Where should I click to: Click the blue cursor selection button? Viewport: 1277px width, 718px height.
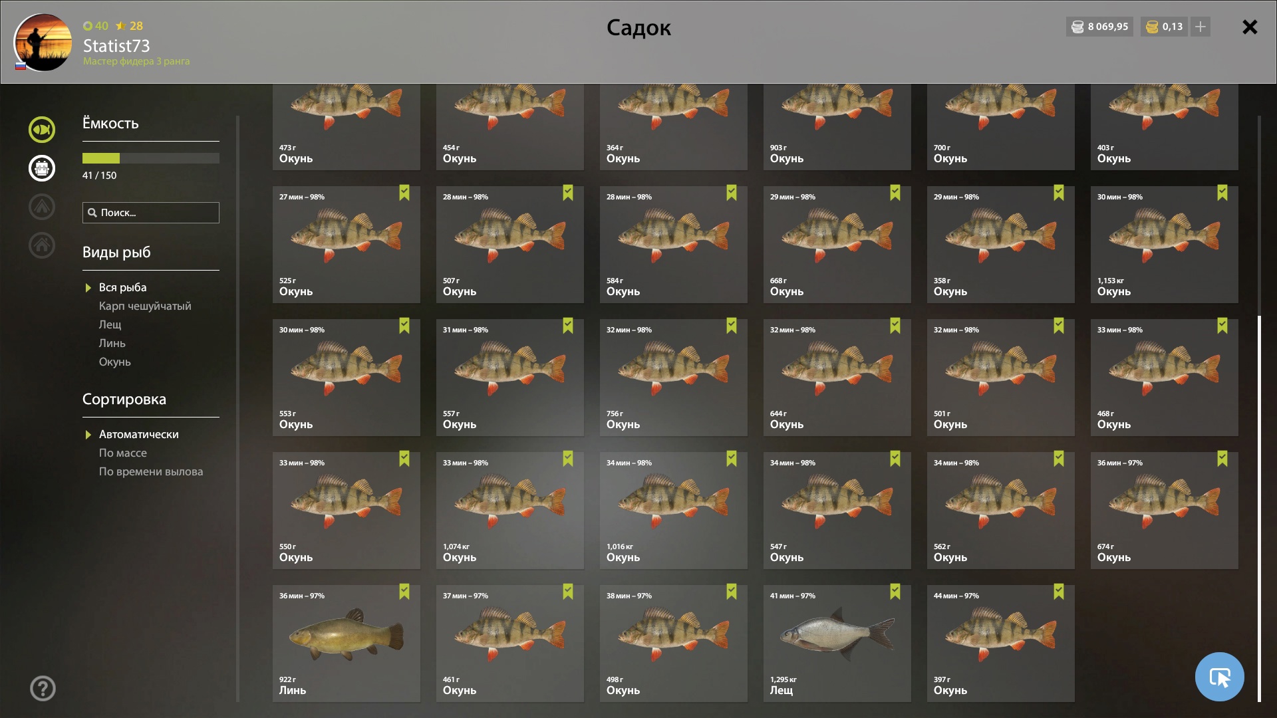pyautogui.click(x=1219, y=677)
